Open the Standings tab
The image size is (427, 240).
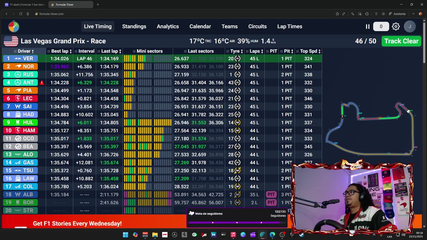click(x=134, y=26)
